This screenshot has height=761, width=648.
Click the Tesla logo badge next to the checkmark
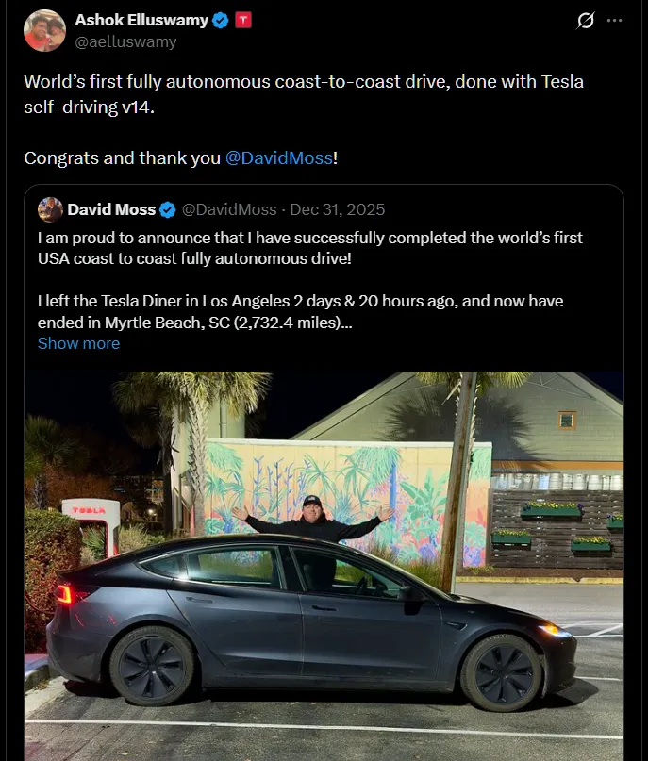point(244,19)
